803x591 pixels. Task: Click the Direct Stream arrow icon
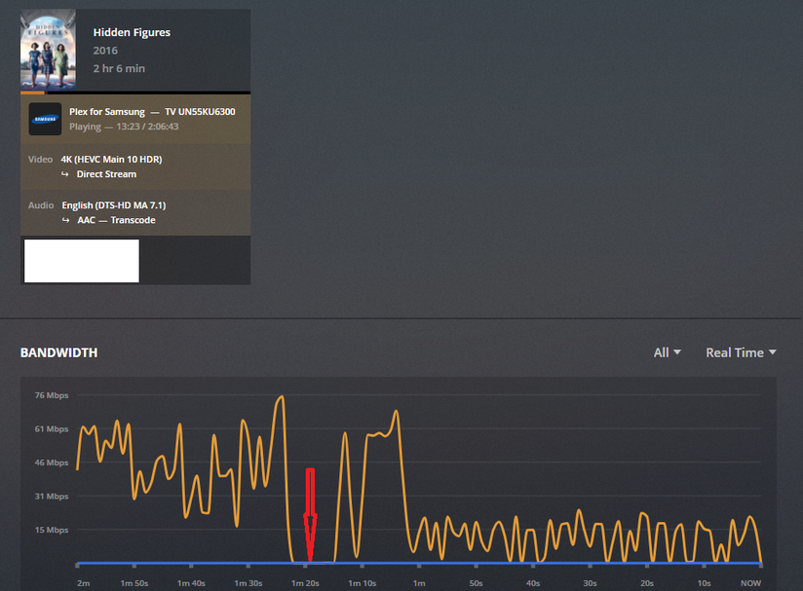pos(65,174)
